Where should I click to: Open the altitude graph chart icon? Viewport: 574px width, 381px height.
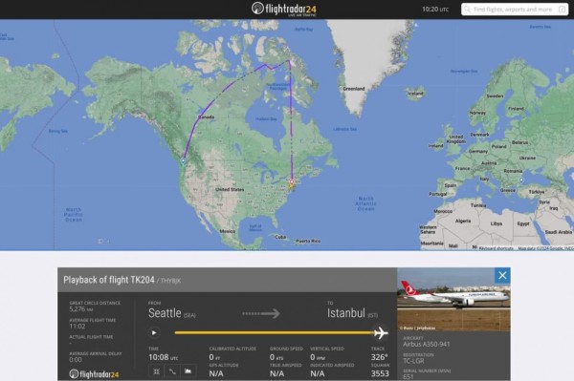188,371
